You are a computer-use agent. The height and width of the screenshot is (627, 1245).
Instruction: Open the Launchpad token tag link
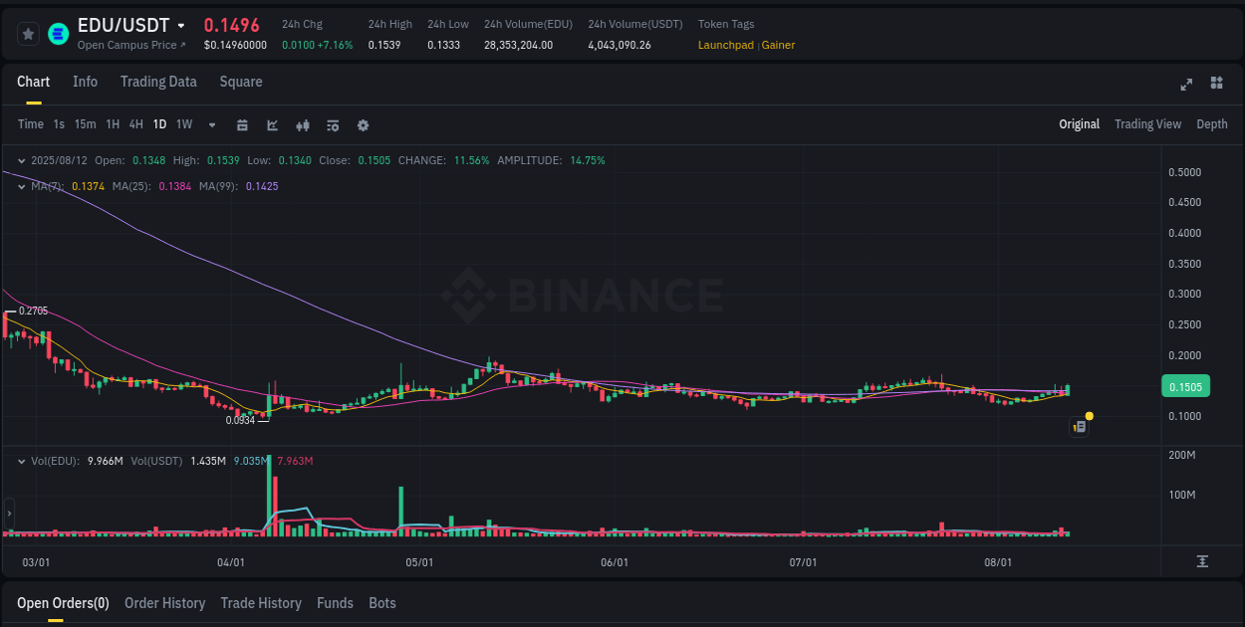[x=726, y=45]
